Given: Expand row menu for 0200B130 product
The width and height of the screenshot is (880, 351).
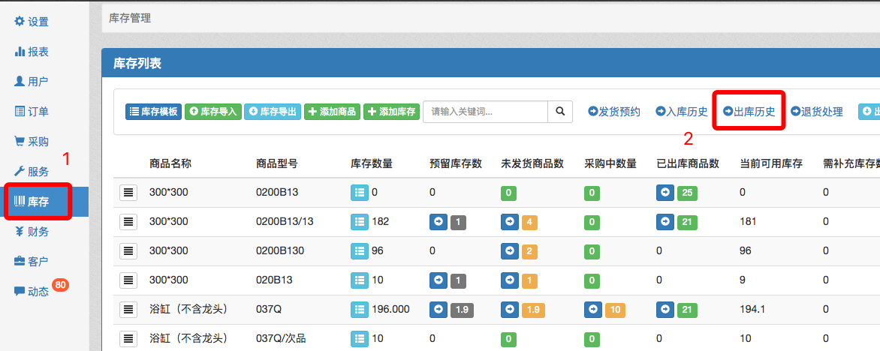Looking at the screenshot, I should (128, 250).
